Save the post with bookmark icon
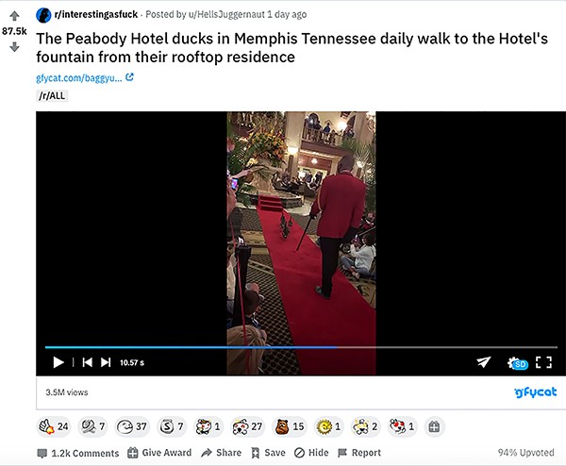The width and height of the screenshot is (566, 466). click(268, 453)
